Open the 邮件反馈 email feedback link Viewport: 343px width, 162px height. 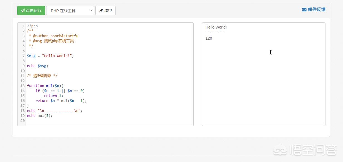(314, 9)
